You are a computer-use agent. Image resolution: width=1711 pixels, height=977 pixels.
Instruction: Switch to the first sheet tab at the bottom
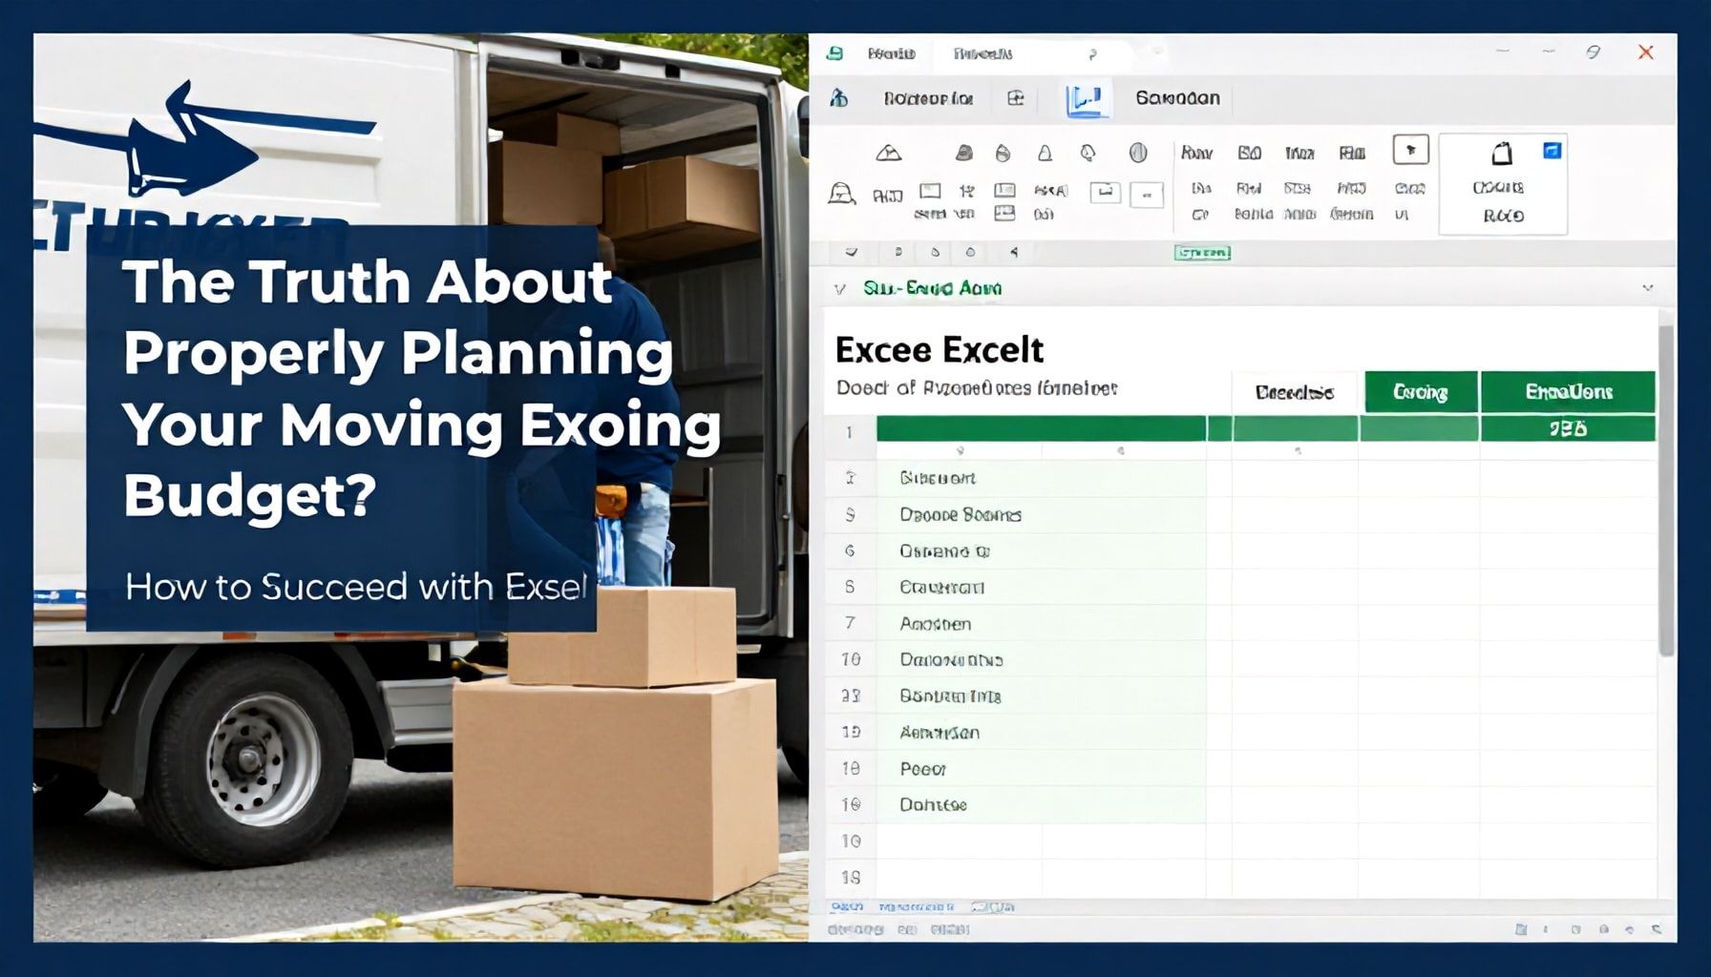point(849,907)
